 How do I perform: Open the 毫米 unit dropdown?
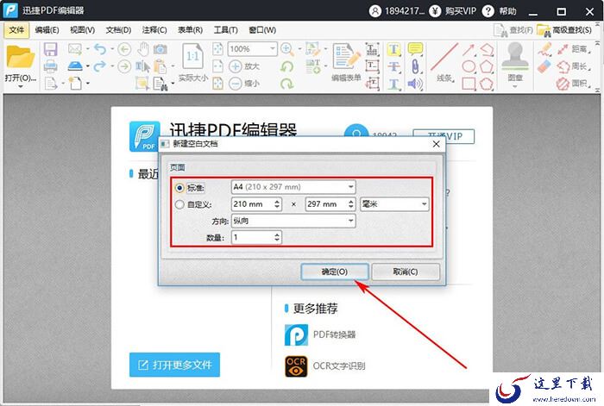click(394, 204)
